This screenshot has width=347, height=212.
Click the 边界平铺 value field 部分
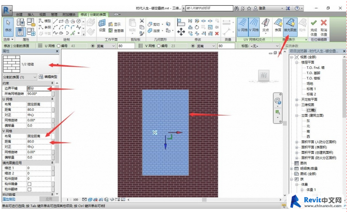point(39,89)
